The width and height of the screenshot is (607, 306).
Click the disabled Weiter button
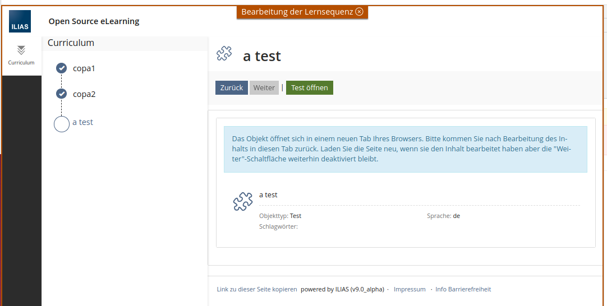click(264, 88)
